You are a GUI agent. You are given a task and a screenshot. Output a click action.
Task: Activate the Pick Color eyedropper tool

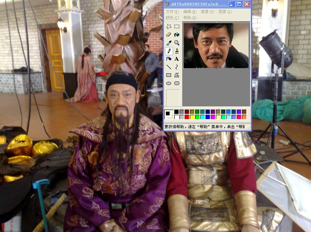coord(169,43)
